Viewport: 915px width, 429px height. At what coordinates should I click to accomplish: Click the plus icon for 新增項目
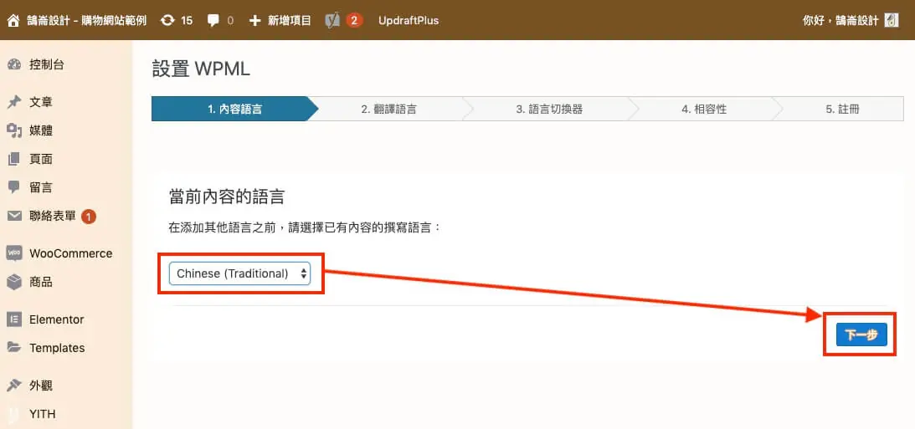point(254,20)
